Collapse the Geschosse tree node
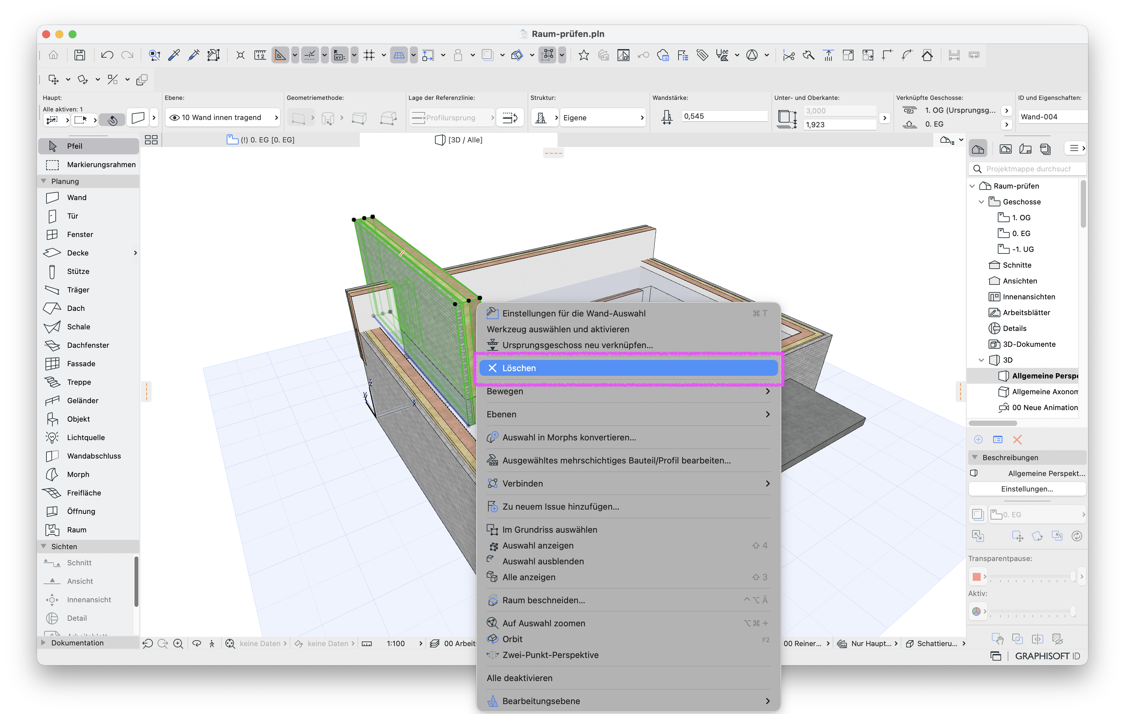Screen dimensions: 1125x714 click(981, 202)
